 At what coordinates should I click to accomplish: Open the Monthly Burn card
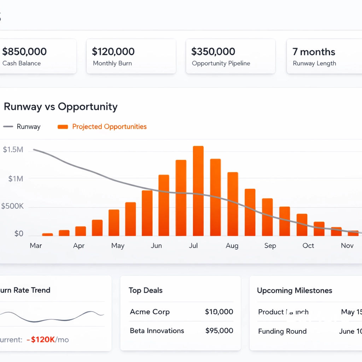pos(131,56)
